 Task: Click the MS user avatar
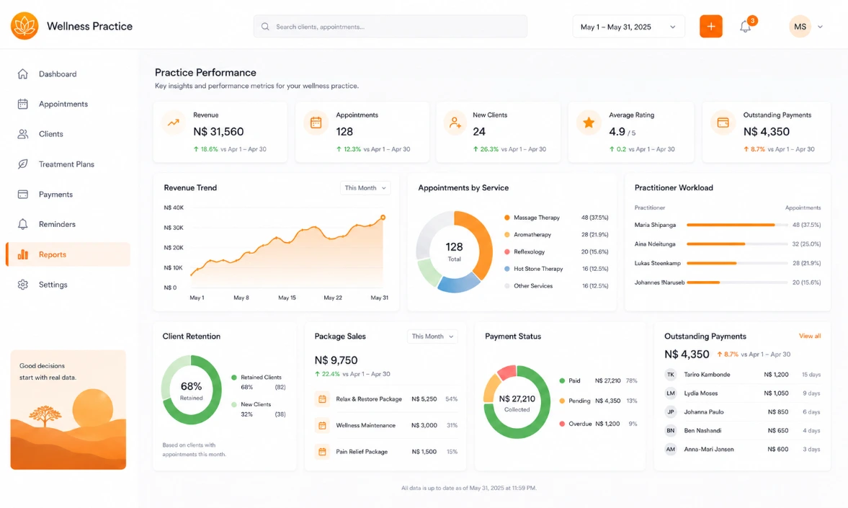point(800,27)
